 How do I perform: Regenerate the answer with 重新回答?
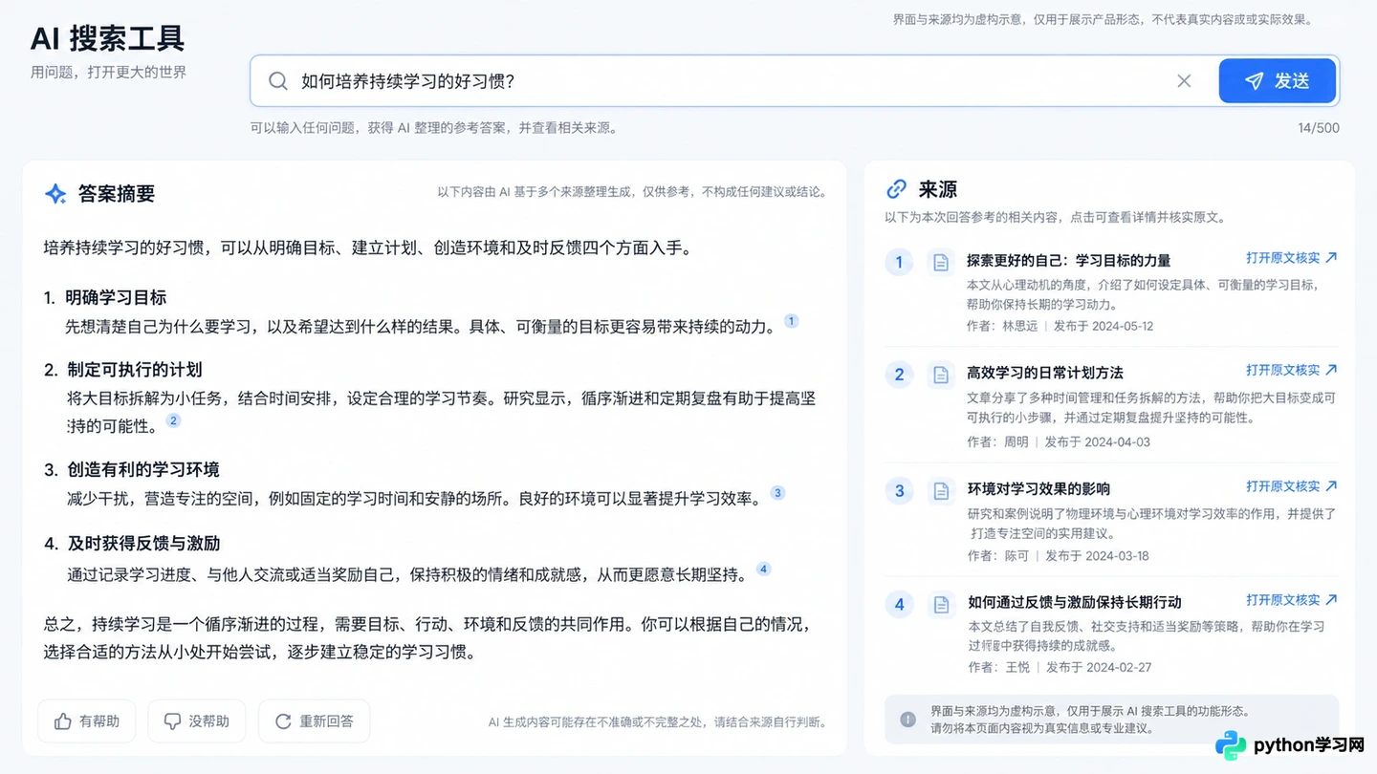point(314,721)
